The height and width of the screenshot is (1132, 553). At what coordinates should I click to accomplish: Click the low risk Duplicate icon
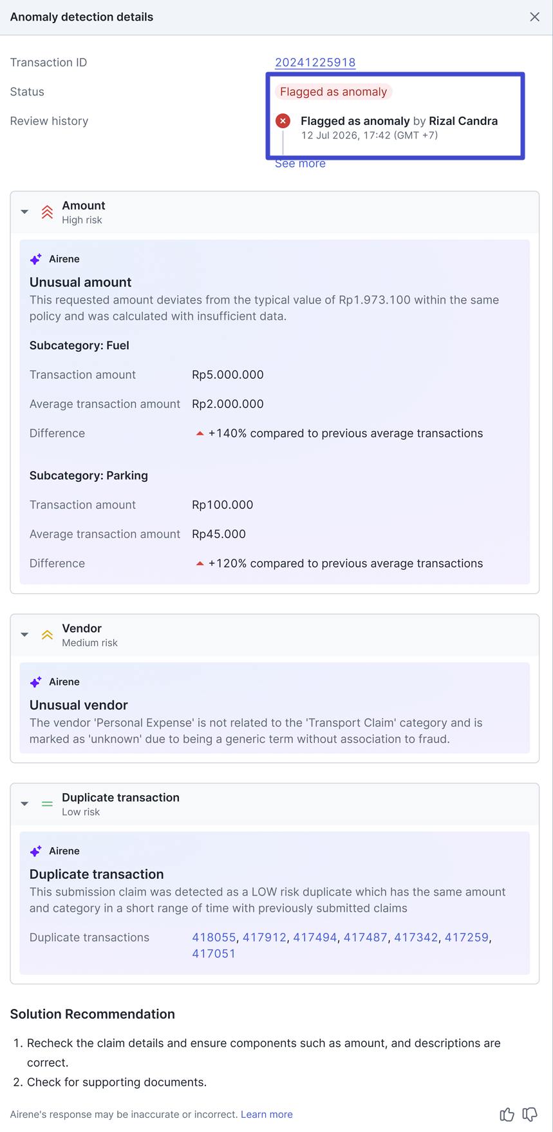47,804
